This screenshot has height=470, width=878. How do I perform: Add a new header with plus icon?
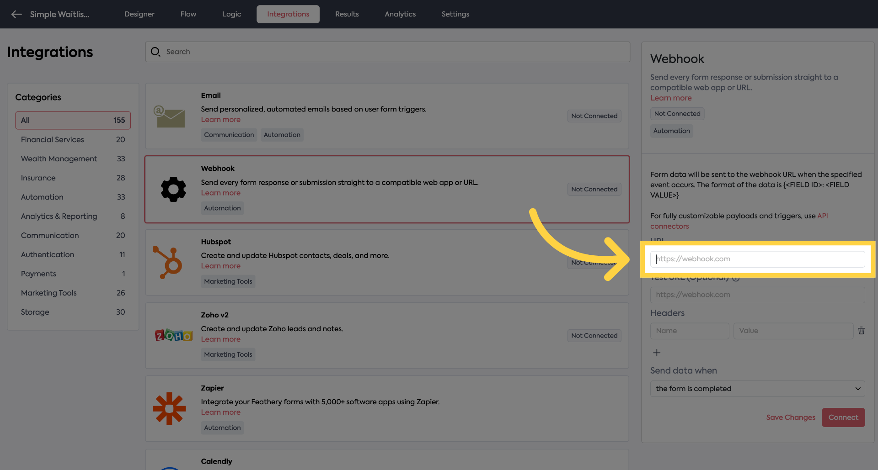657,353
